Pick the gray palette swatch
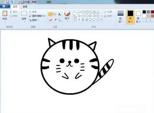Viewport: 154px width, 113px height. (148, 12)
